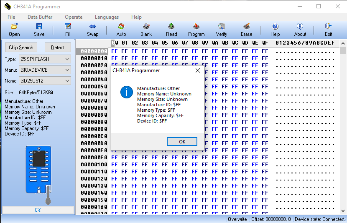Viewport: 347px width, 223px height.
Task: Click the Read chip toolbar icon
Action: coord(171,27)
